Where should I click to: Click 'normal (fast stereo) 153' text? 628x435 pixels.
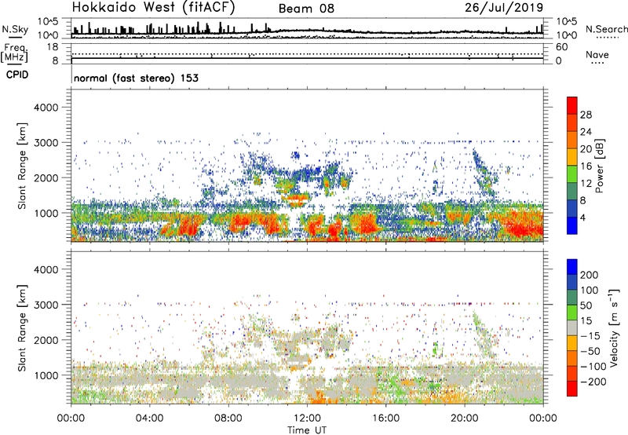[136, 78]
